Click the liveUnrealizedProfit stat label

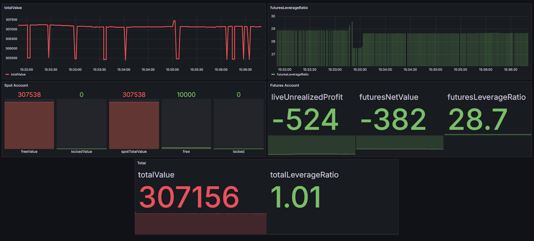click(x=307, y=97)
